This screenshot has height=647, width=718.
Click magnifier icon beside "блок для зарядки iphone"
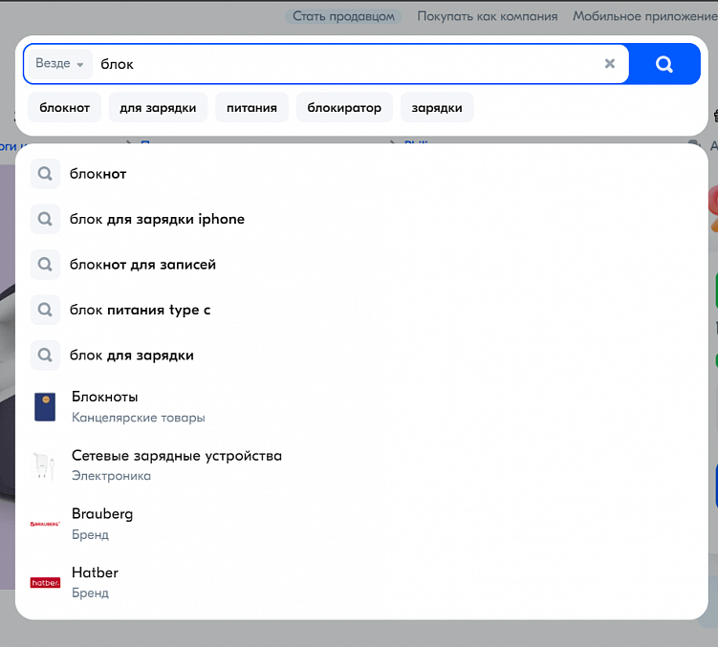45,219
